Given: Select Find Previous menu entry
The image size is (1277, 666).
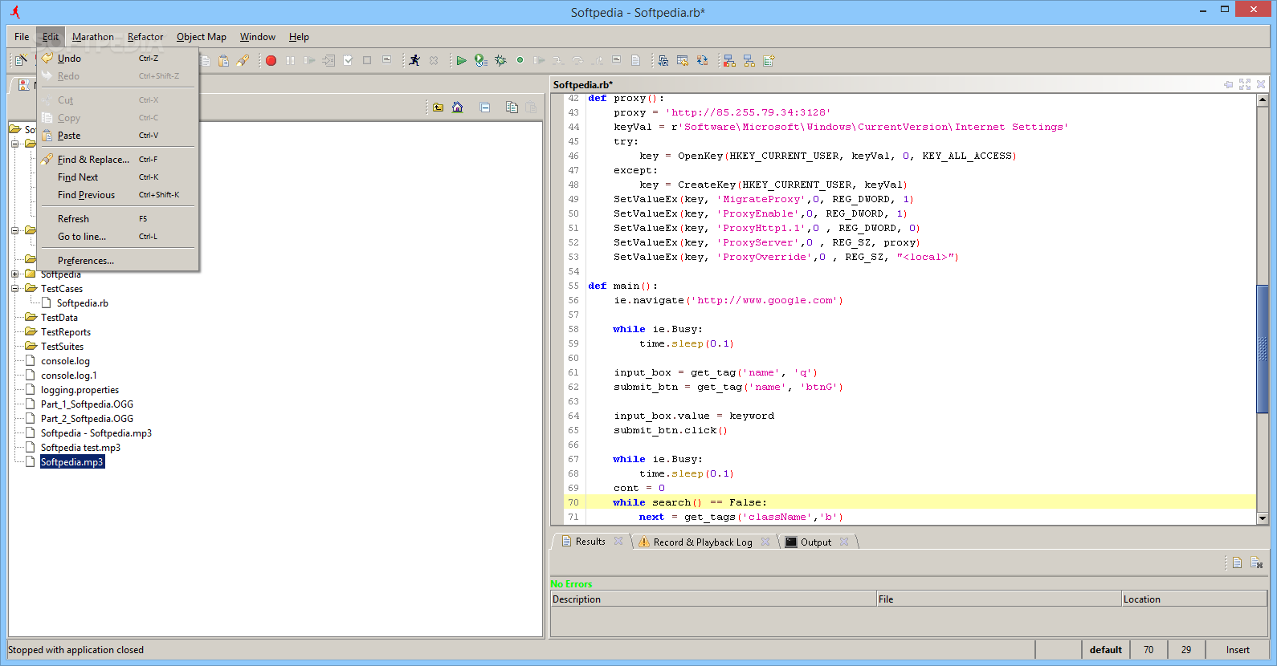Looking at the screenshot, I should (118, 195).
